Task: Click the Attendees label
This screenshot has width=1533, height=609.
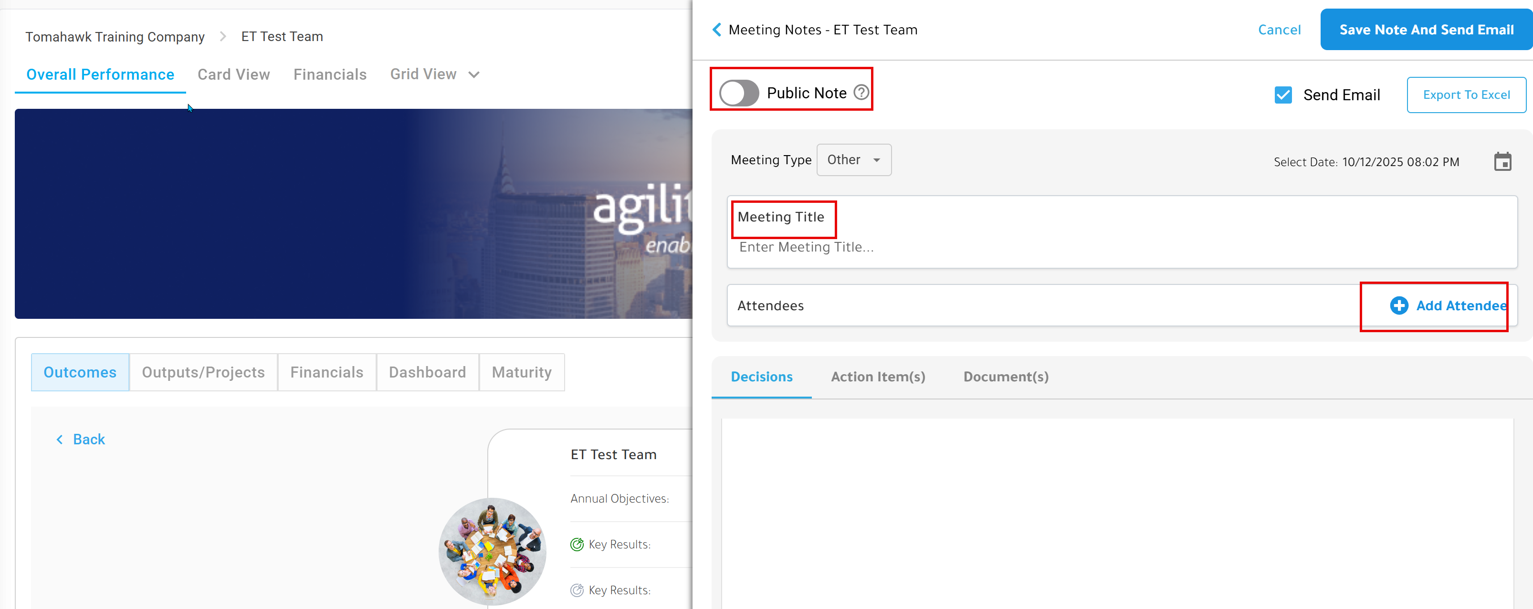Action: [770, 305]
